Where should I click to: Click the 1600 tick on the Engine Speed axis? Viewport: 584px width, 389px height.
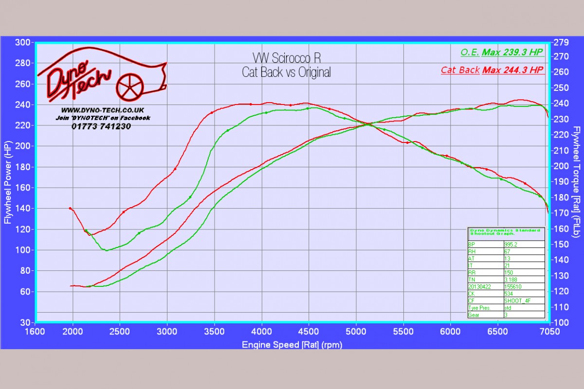(35, 332)
